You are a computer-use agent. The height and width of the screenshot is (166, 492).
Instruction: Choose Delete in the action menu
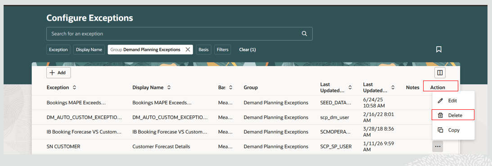[453, 115]
